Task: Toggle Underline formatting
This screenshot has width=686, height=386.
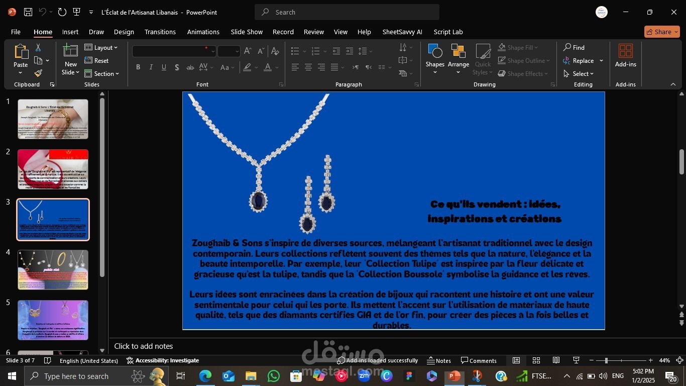Action: 164,67
